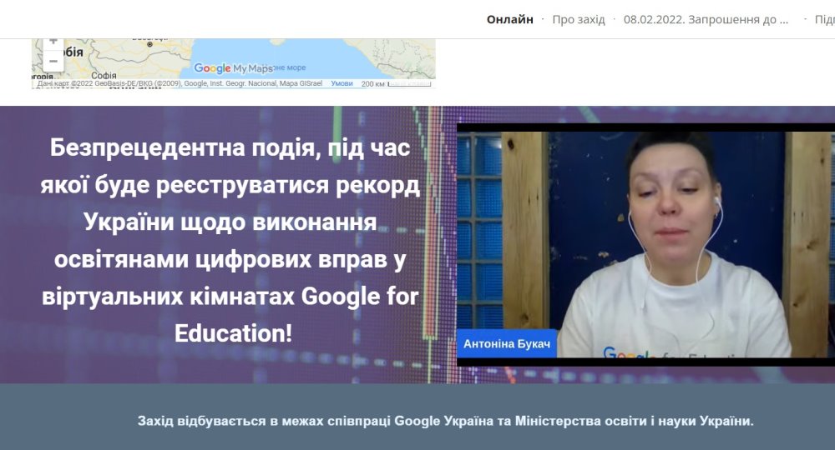835x450 pixels.
Task: Click the map zoom in button
Action: pyautogui.click(x=53, y=42)
